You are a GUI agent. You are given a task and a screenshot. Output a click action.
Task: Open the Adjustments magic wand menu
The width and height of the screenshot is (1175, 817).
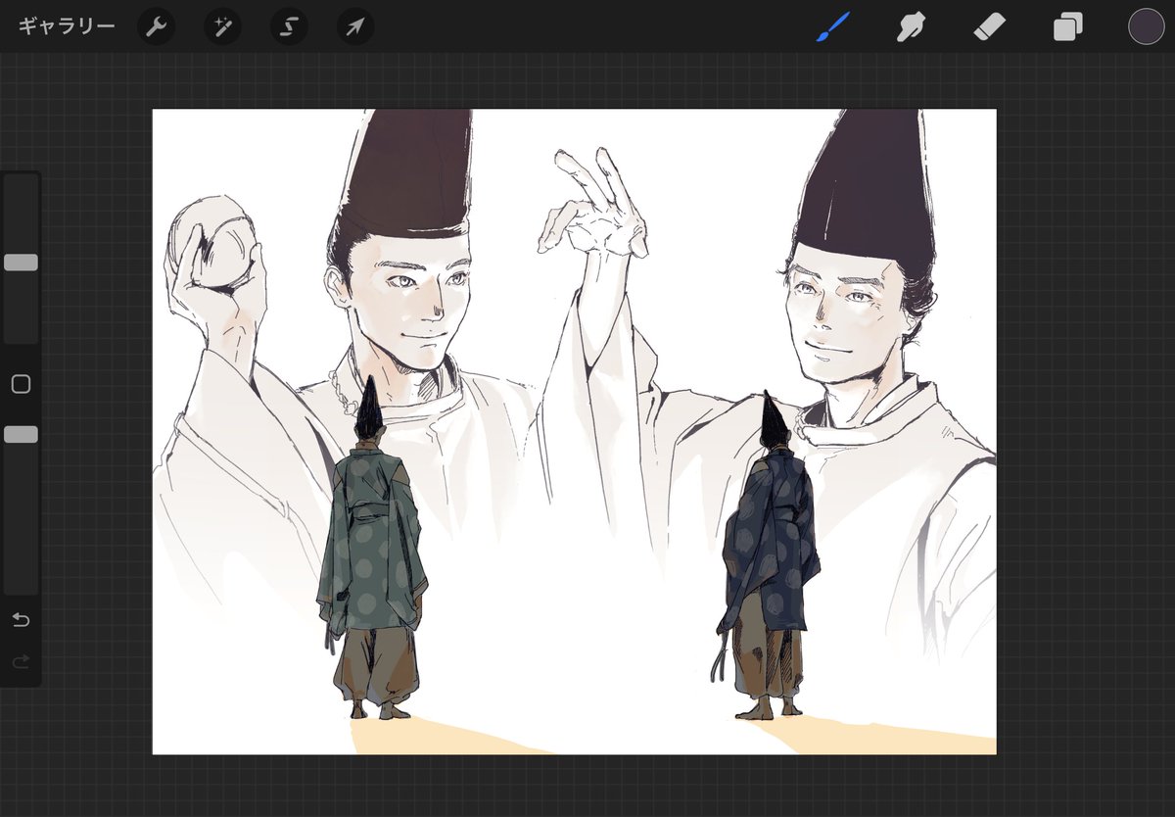coord(222,26)
